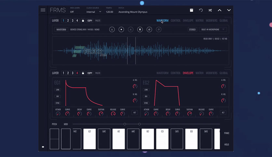
Task: Load previous patch with up arrow
Action: [x=219, y=10]
